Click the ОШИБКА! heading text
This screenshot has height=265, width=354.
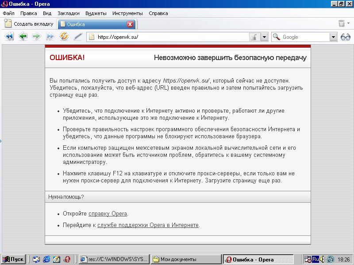(67, 57)
